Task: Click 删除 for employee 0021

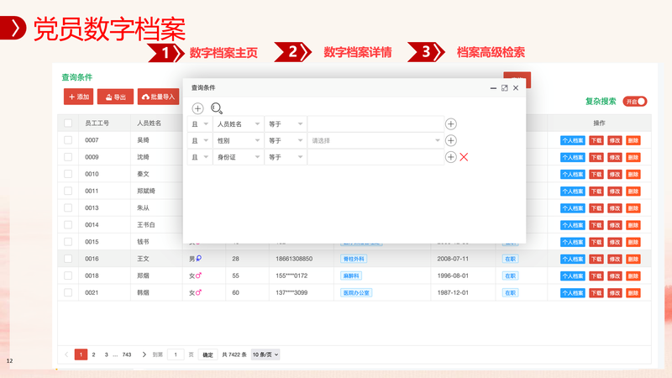Action: pos(633,292)
